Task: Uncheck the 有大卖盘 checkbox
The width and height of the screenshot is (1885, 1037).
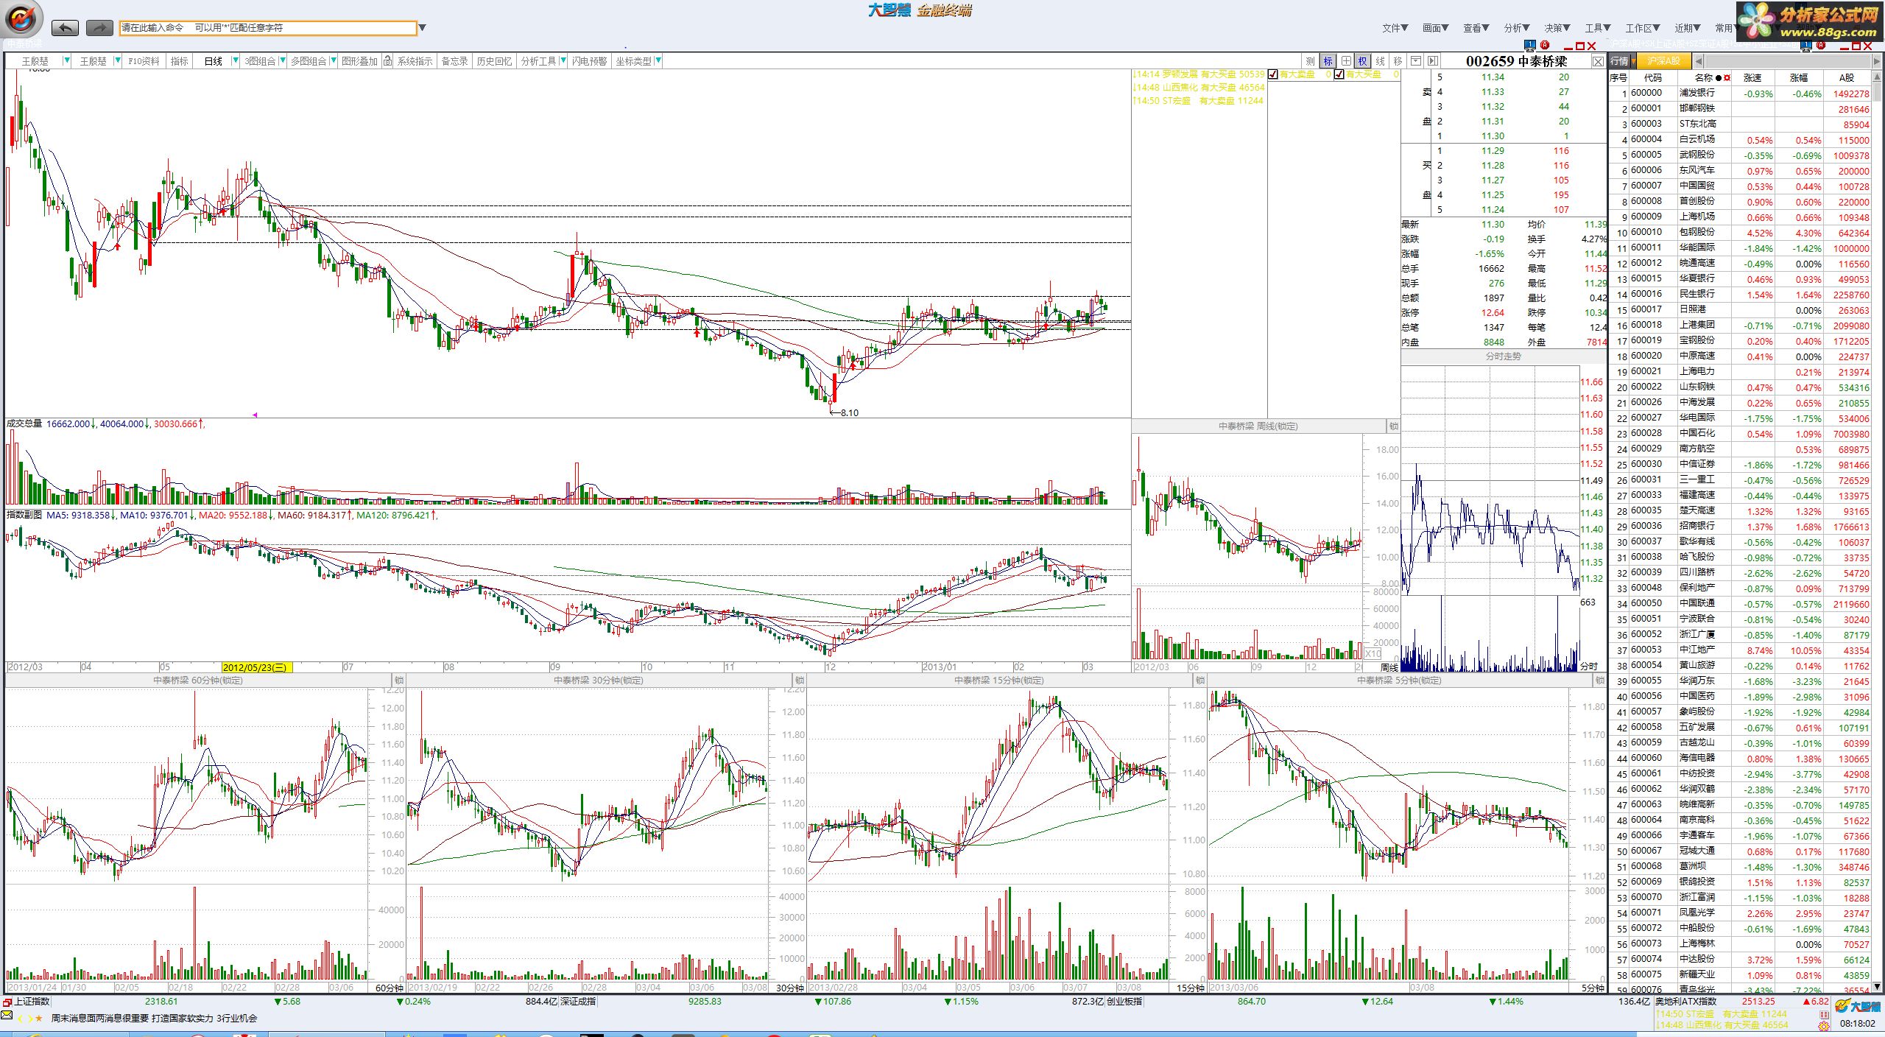Action: [1273, 74]
